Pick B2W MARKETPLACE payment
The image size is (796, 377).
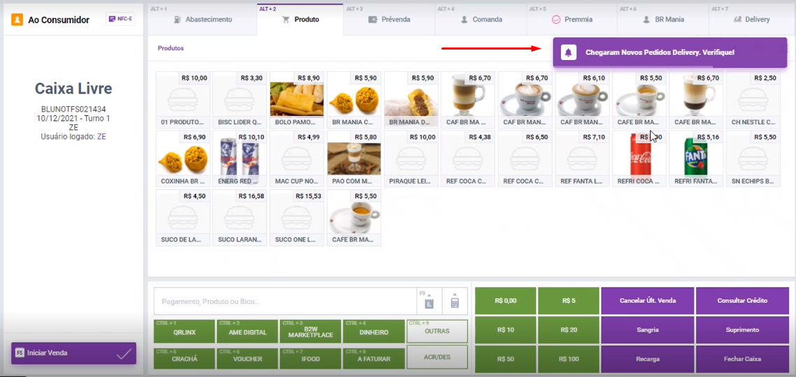pyautogui.click(x=310, y=332)
